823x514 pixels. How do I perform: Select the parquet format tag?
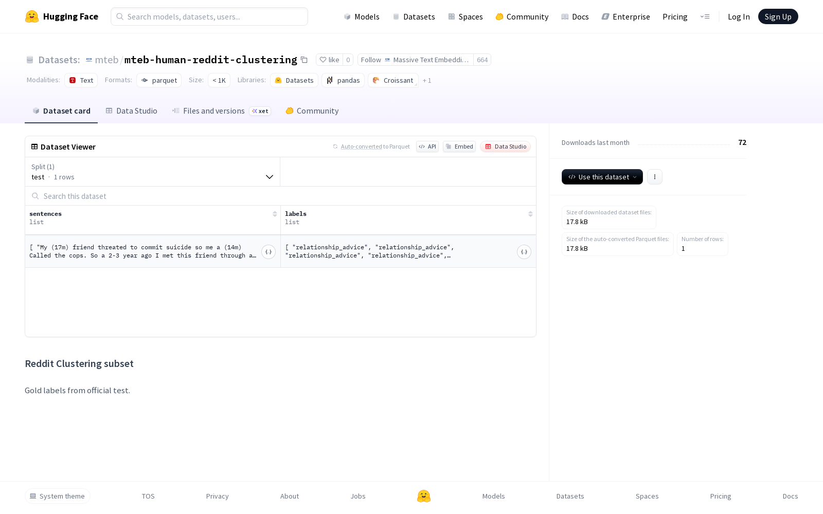[159, 80]
